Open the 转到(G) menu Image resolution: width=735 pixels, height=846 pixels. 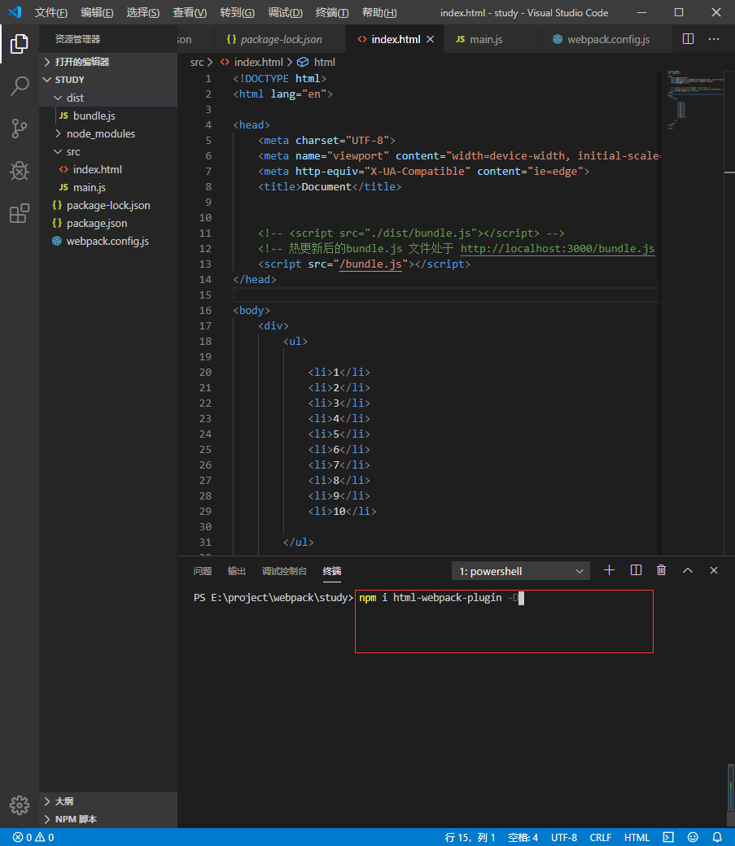tap(237, 12)
